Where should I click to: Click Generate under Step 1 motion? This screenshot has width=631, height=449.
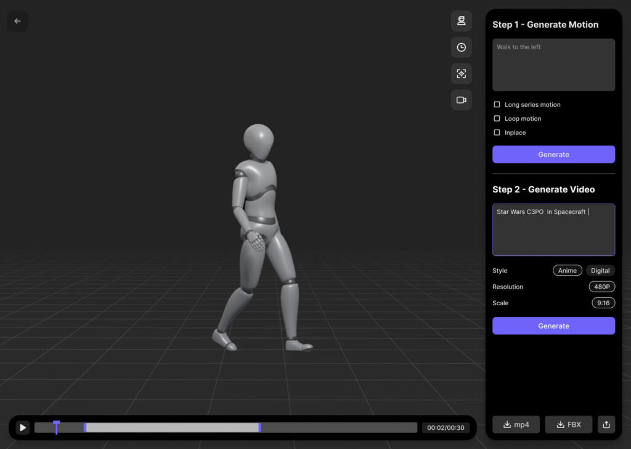(x=553, y=154)
